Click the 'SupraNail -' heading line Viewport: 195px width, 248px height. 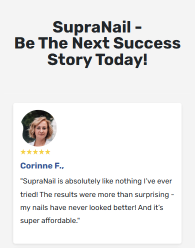coord(97,27)
